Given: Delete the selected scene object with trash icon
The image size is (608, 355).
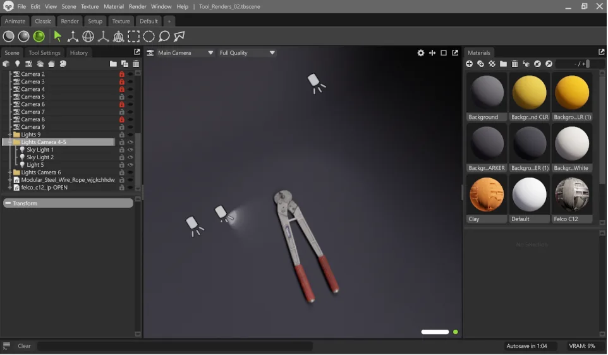Looking at the screenshot, I should point(136,64).
